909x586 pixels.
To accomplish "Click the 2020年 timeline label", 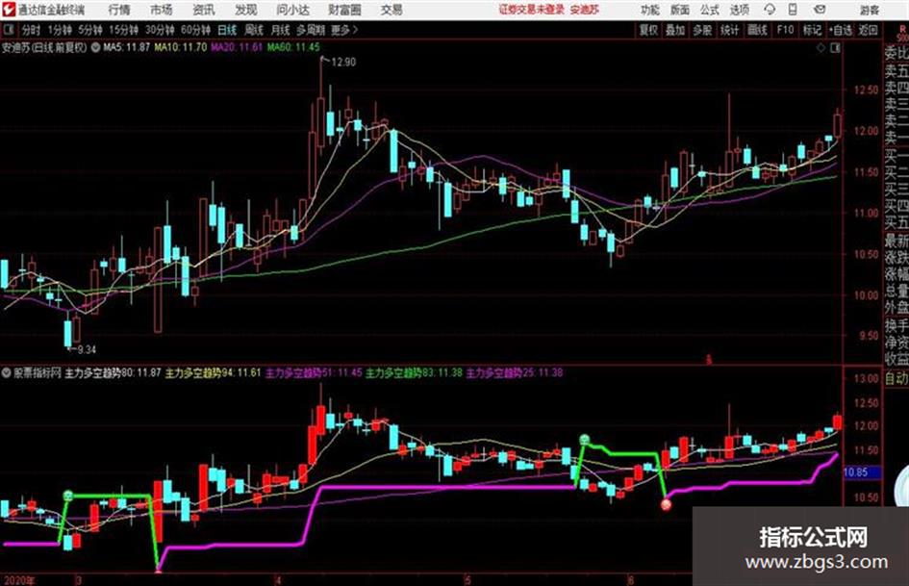I will point(18,580).
